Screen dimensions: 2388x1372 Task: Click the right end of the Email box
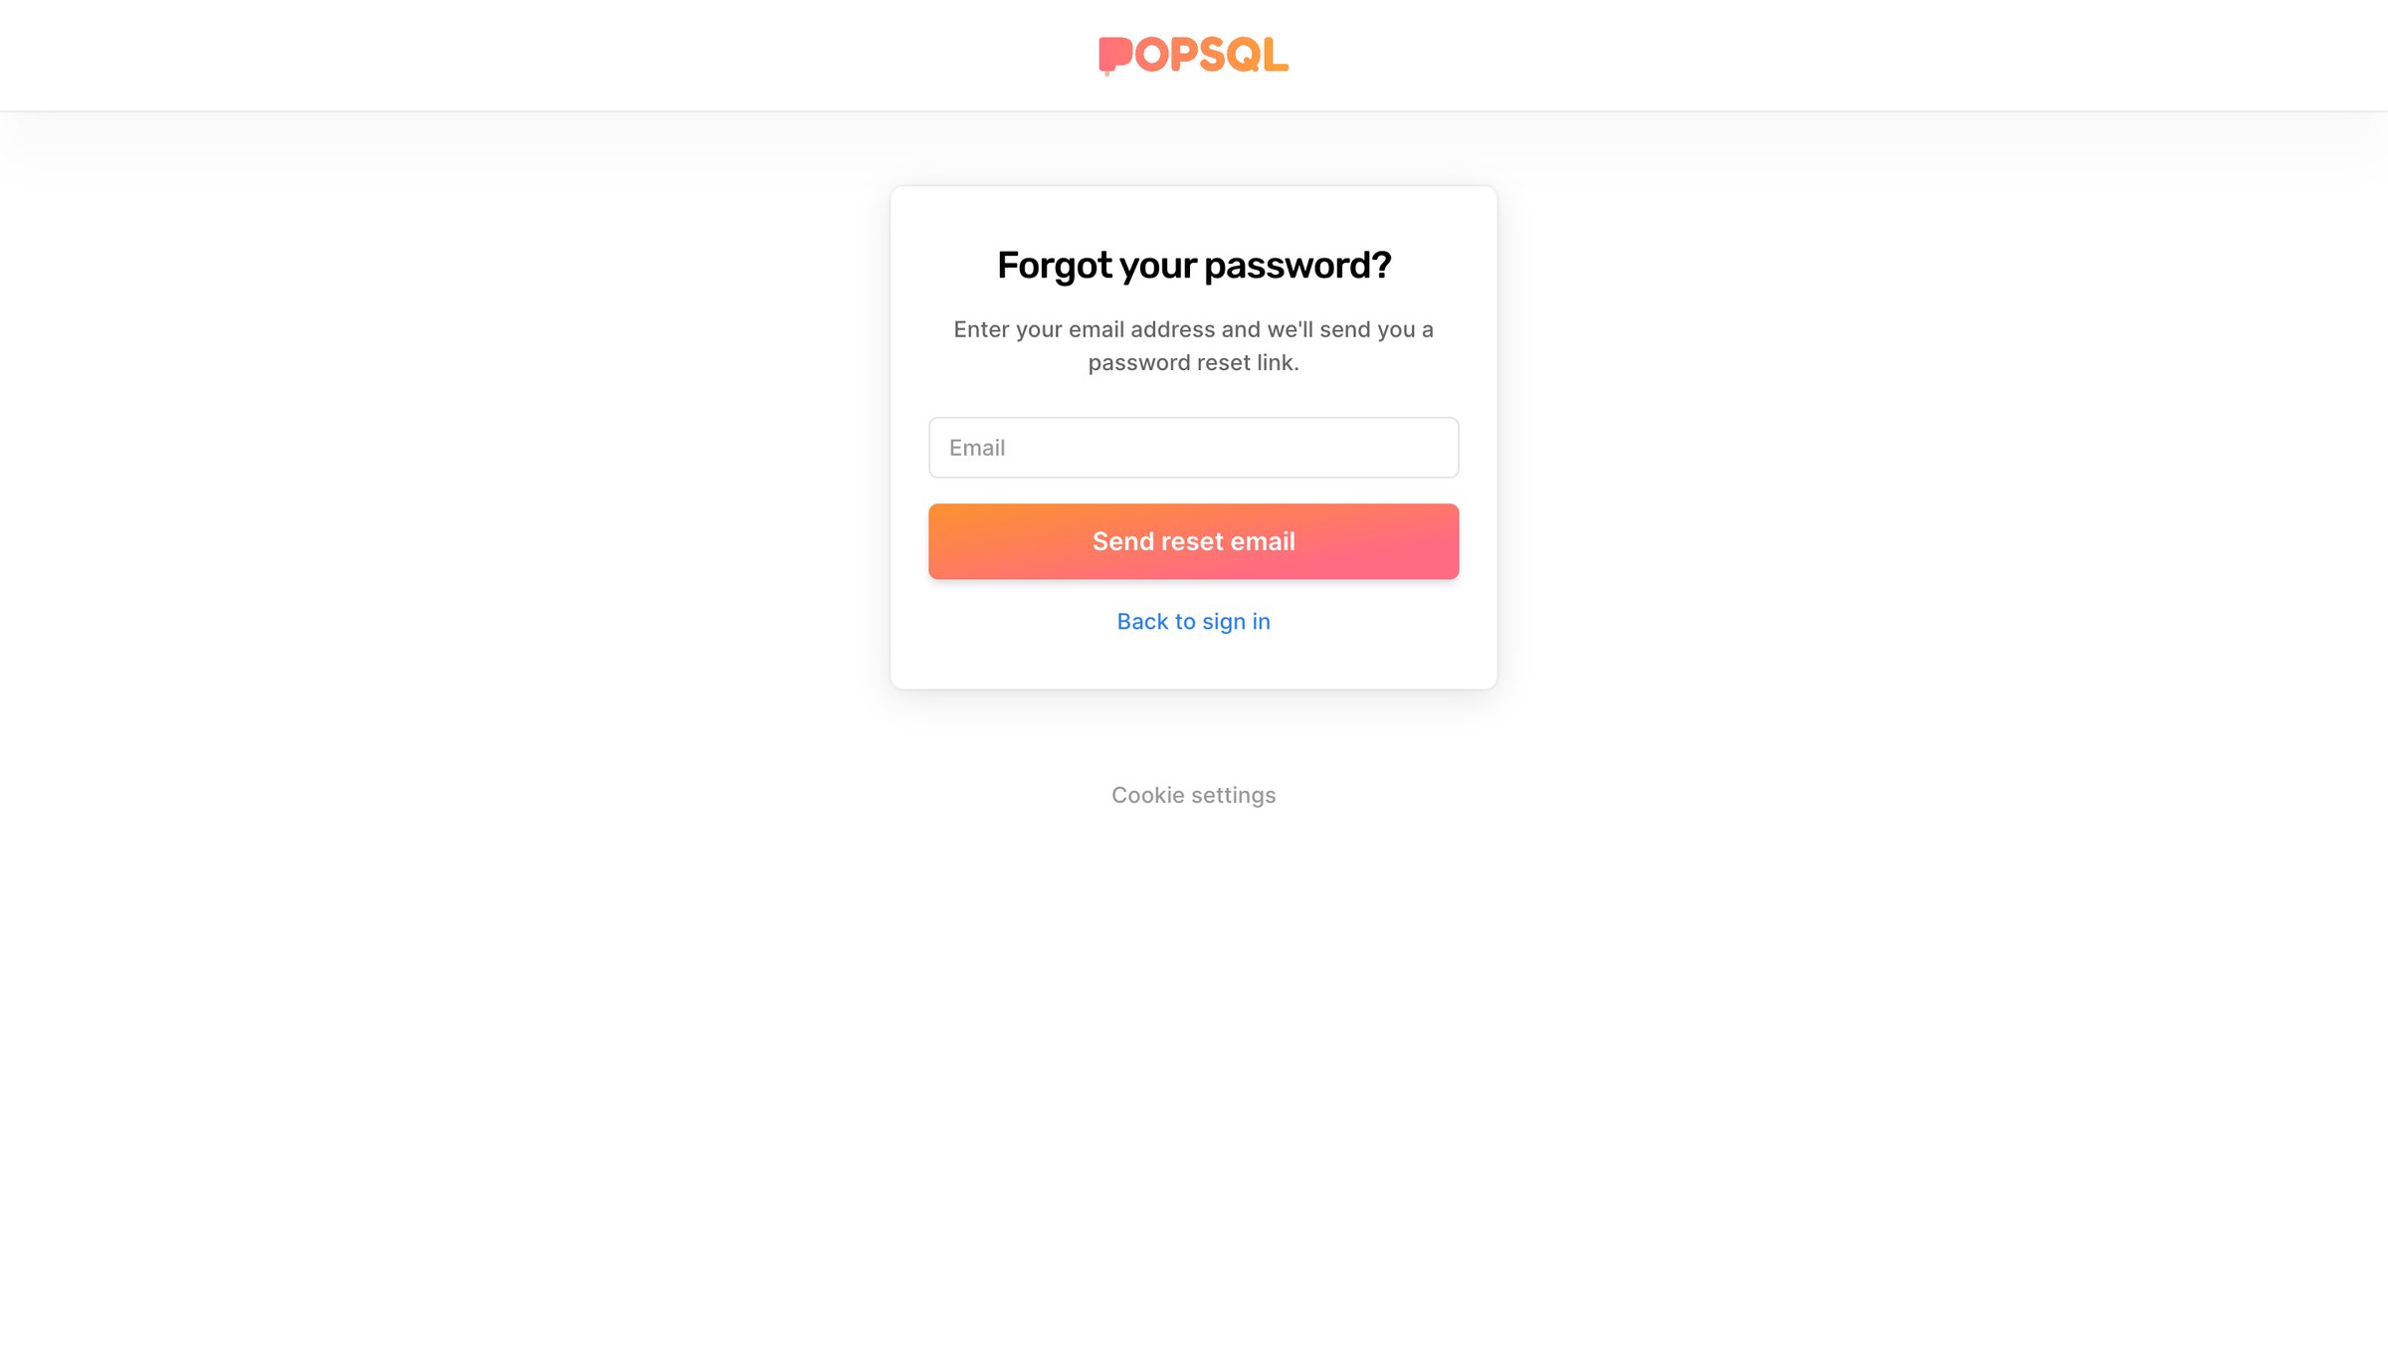pyautogui.click(x=1423, y=448)
